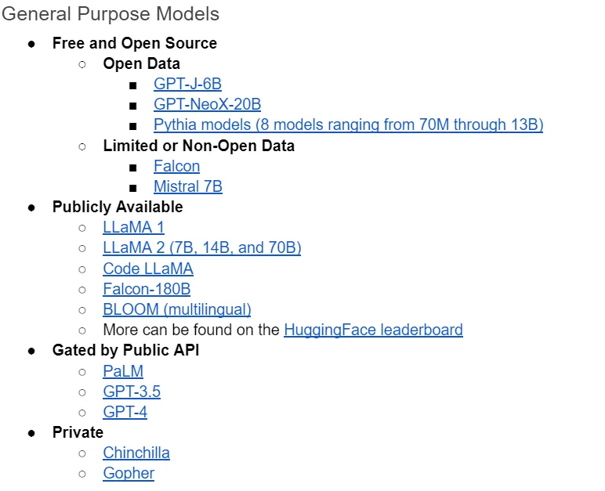Follow the Falcon model link
This screenshot has height=491, width=605.
click(x=176, y=166)
